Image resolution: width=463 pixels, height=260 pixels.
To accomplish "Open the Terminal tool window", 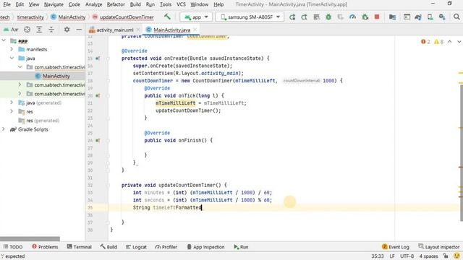I will [x=79, y=247].
